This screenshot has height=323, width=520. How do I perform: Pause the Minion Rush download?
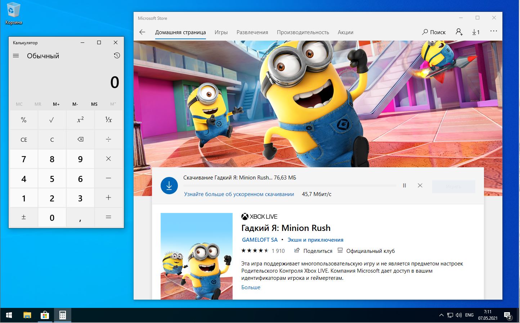[404, 186]
